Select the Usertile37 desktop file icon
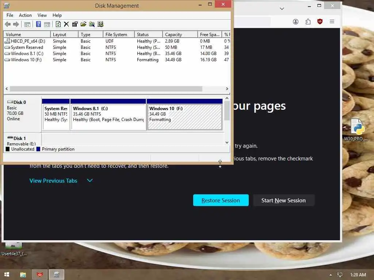374x280 pixels. tap(14, 249)
